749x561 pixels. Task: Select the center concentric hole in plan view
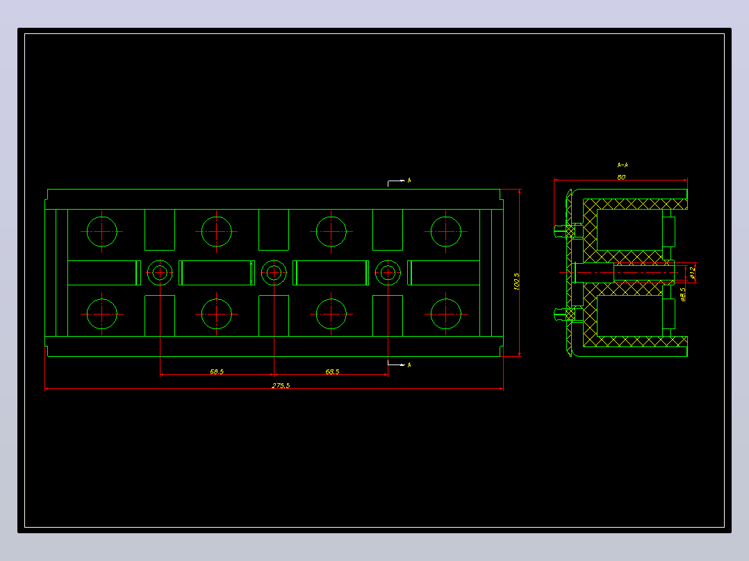pyautogui.click(x=274, y=273)
